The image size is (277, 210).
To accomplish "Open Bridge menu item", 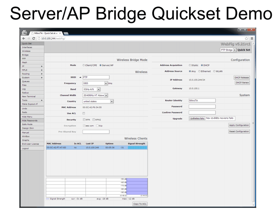I will (x=32, y=55).
